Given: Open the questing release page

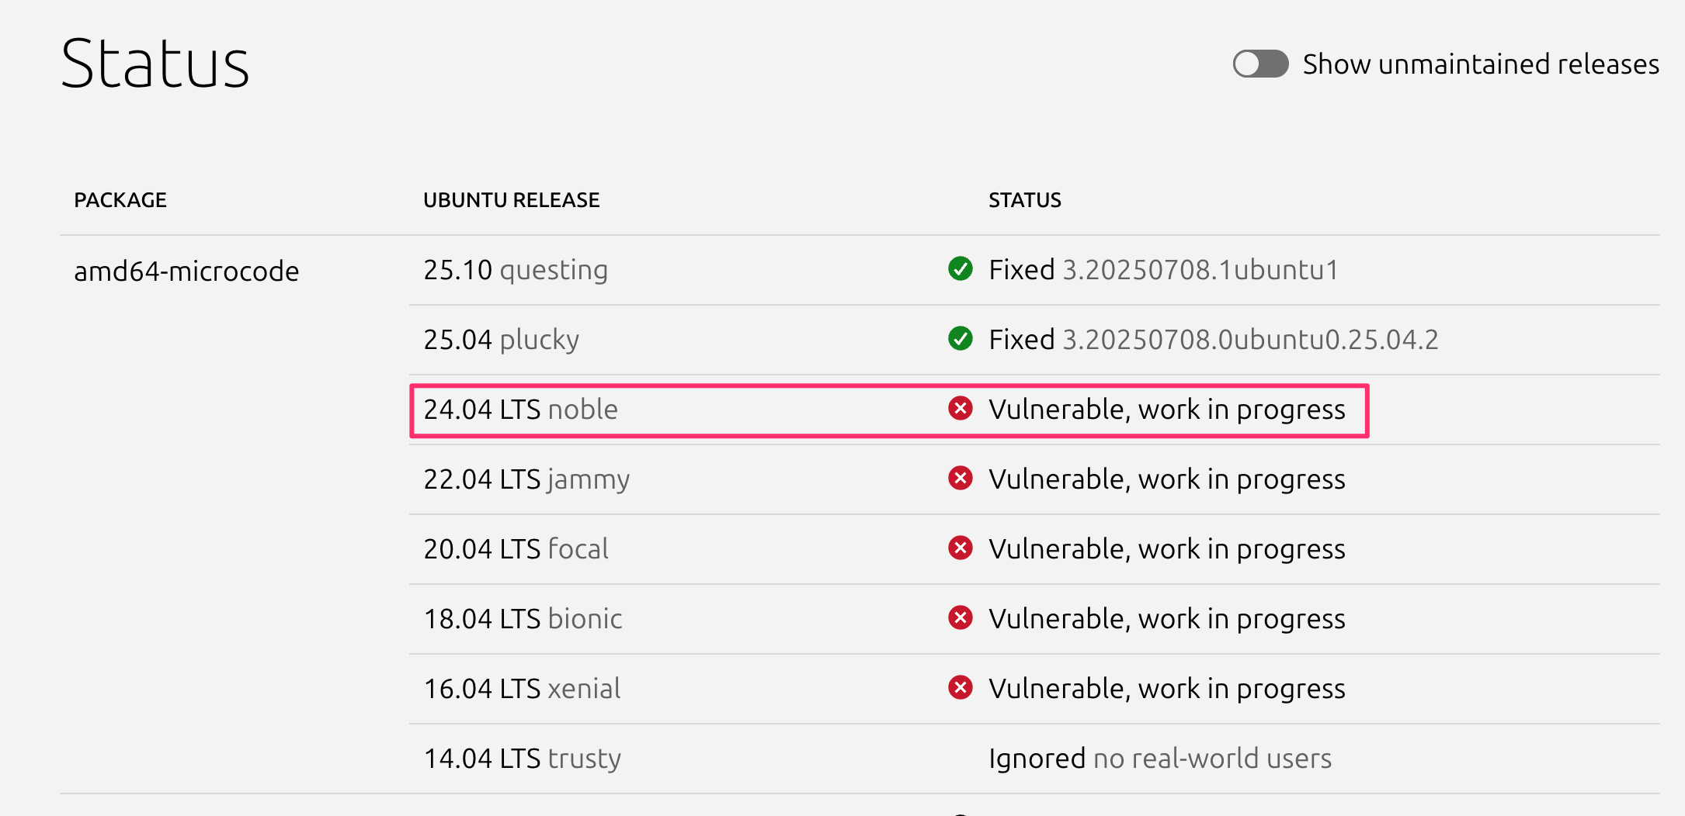Looking at the screenshot, I should (x=553, y=270).
